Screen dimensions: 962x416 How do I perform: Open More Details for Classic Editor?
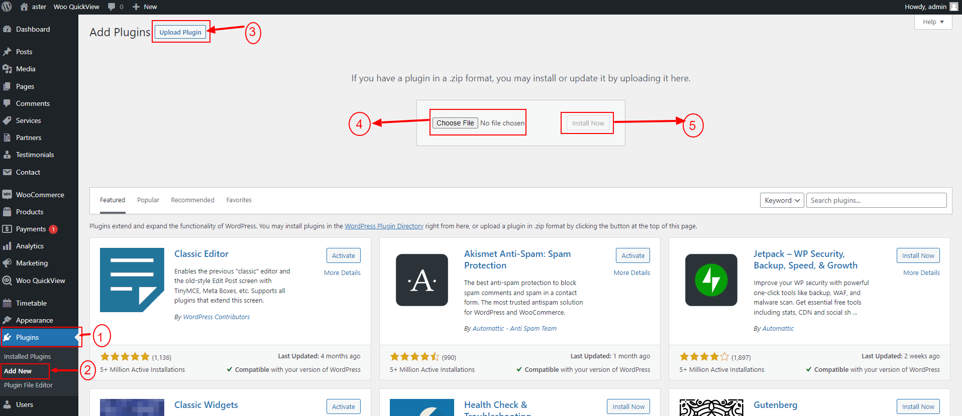pyautogui.click(x=342, y=272)
